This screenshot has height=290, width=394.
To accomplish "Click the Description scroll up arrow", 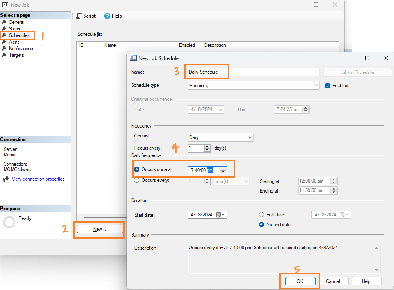I will pyautogui.click(x=377, y=248).
